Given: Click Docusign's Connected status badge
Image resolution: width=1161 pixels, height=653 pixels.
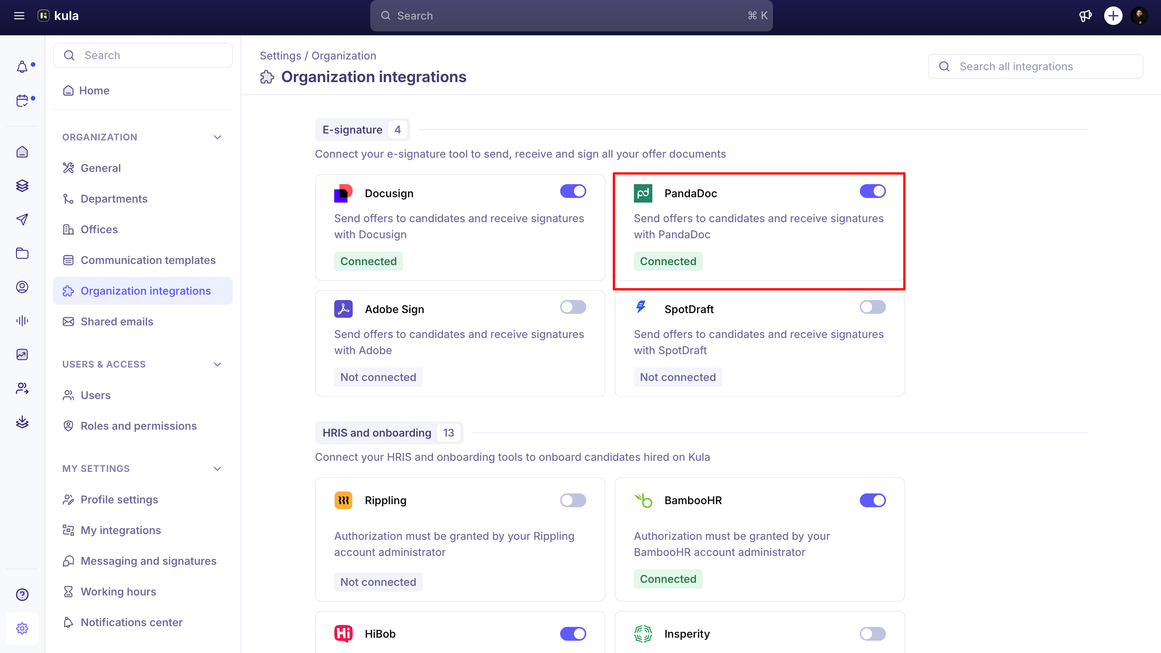Looking at the screenshot, I should click(x=368, y=262).
